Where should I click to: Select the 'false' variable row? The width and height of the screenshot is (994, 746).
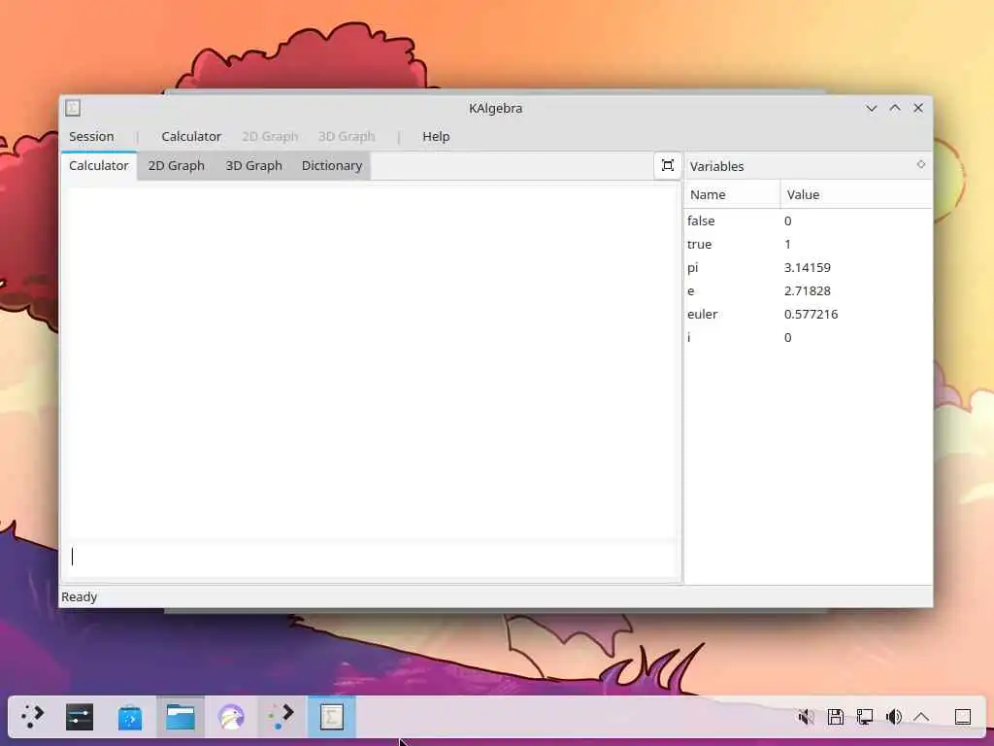809,220
